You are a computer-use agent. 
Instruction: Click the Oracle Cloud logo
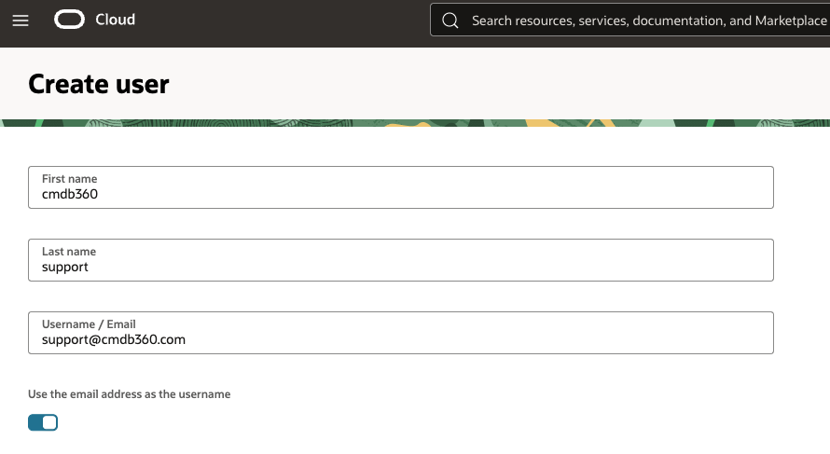click(69, 20)
